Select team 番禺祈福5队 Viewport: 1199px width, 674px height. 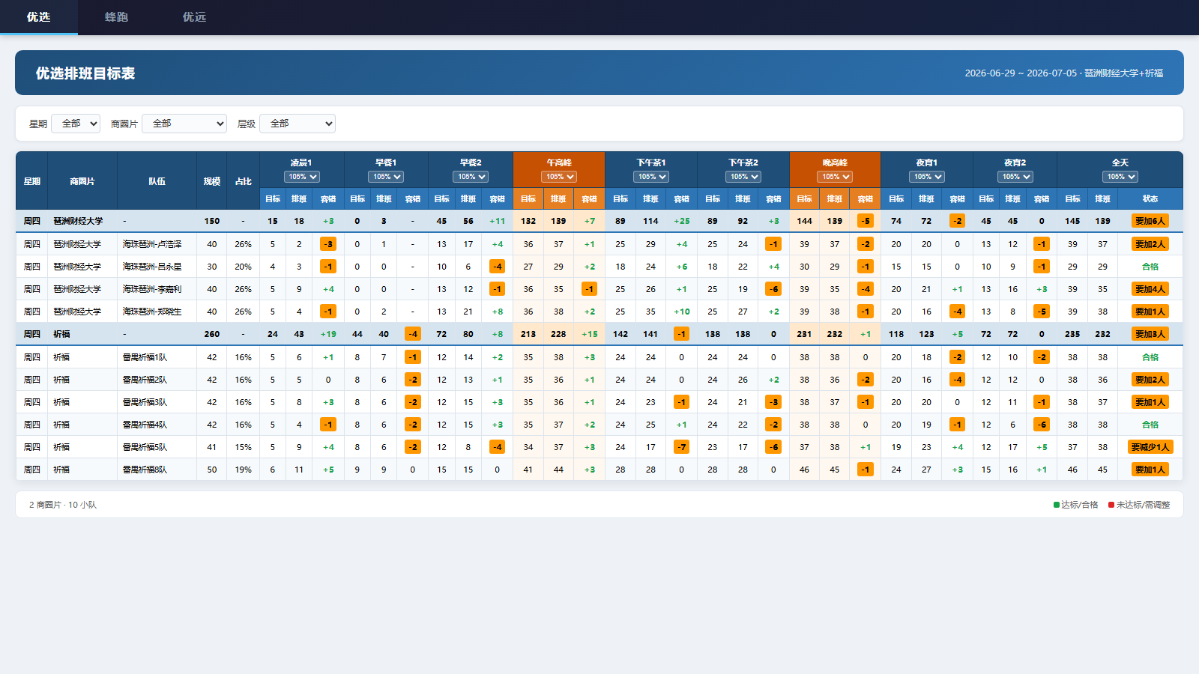(145, 447)
